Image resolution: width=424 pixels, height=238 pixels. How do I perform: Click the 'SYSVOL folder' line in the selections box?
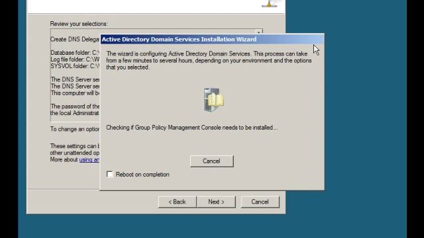coord(75,66)
